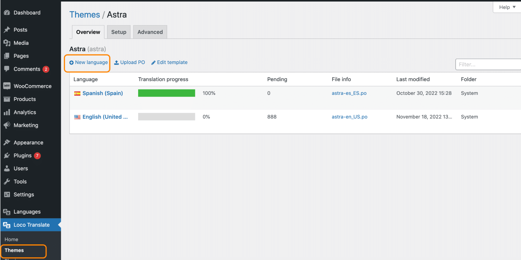Open astra-en_US.po file info

pyautogui.click(x=350, y=117)
